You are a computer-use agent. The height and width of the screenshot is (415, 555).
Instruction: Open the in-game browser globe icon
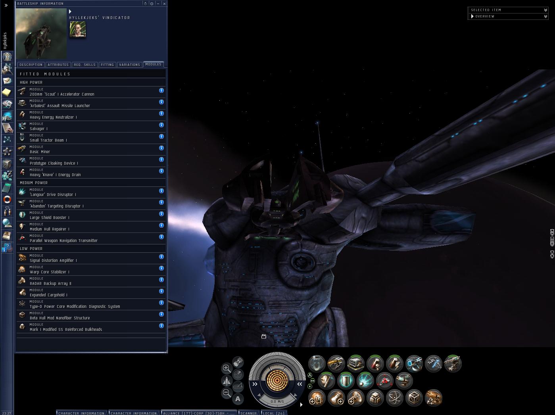7,223
